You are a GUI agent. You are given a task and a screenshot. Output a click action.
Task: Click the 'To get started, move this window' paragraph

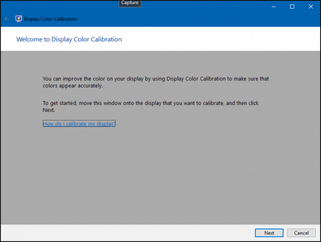(150, 106)
